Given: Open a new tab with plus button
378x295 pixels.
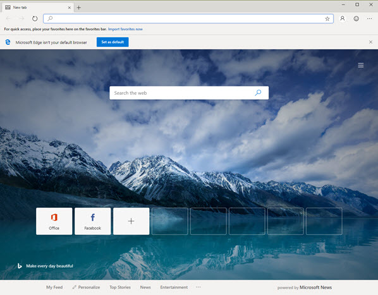Looking at the screenshot, I should (78, 8).
